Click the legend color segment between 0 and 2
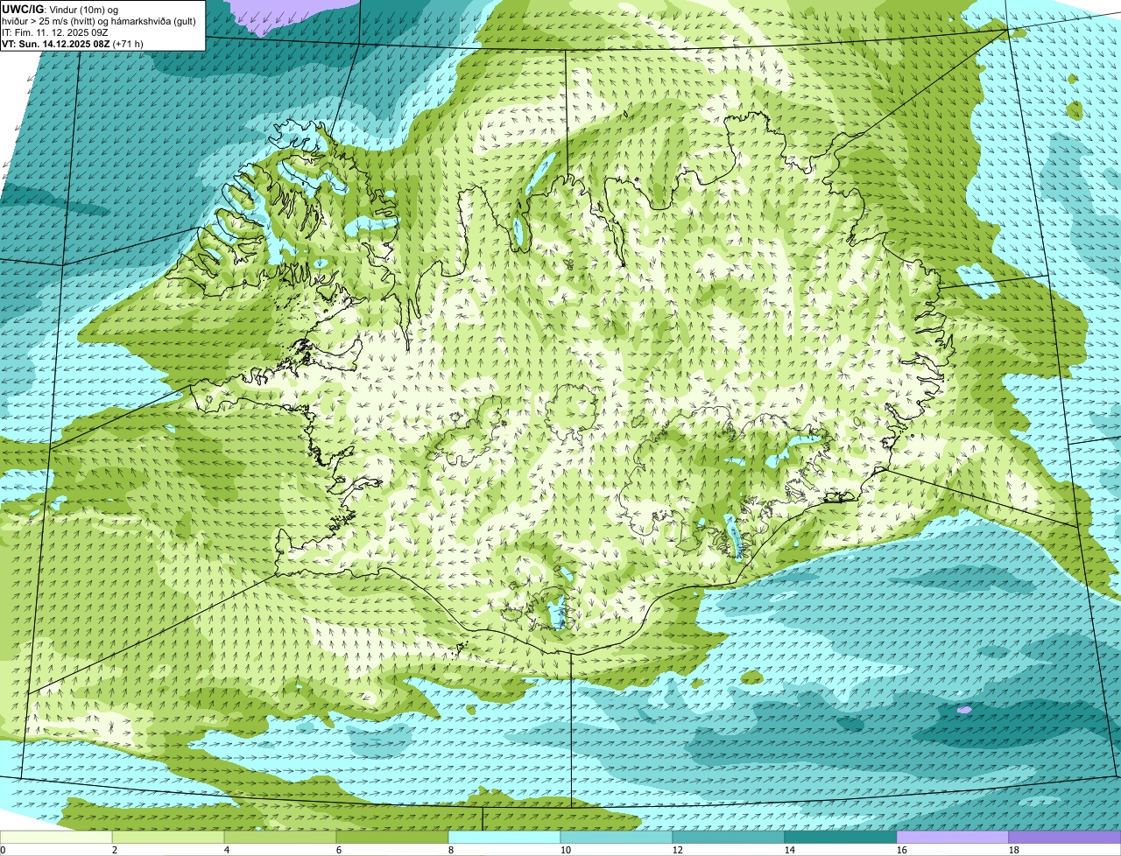The image size is (1121, 856). click(56, 837)
